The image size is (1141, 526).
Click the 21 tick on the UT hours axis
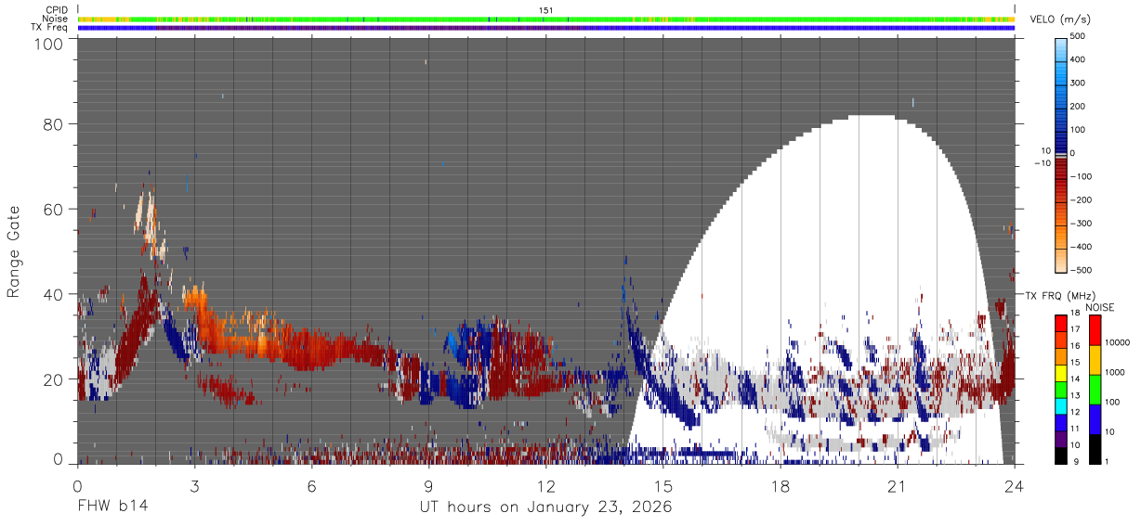(898, 486)
